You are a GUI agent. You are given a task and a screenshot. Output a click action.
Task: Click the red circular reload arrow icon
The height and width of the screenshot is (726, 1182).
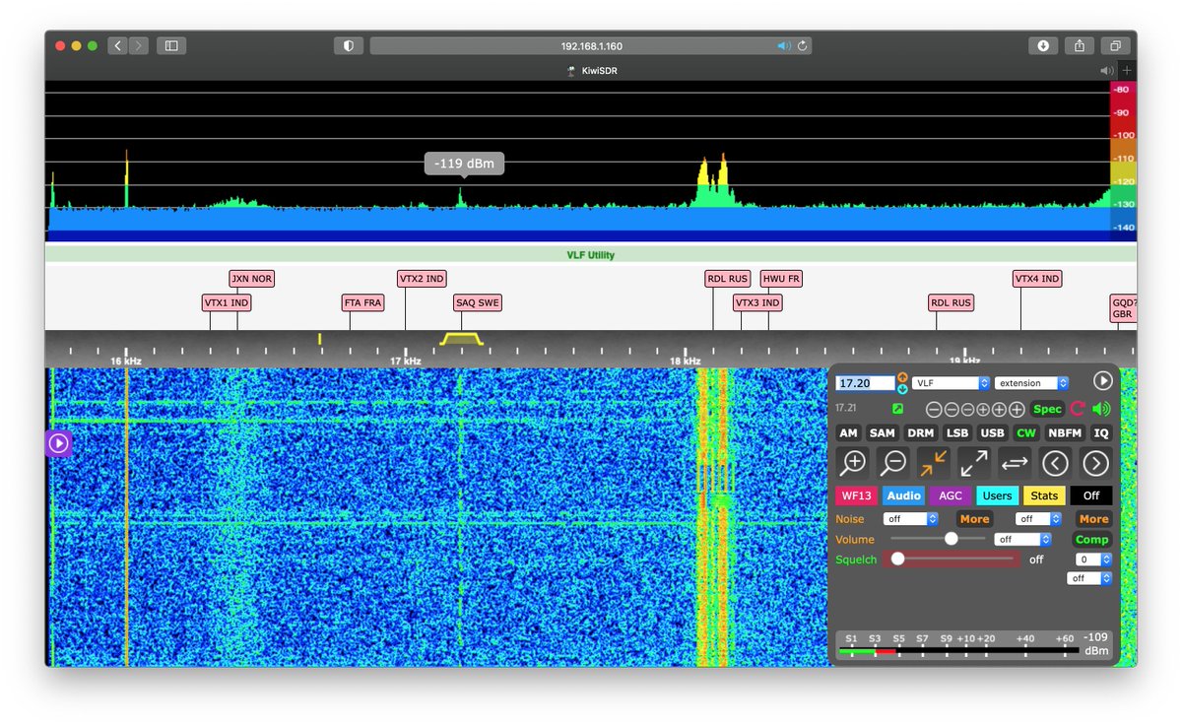pyautogui.click(x=1078, y=409)
